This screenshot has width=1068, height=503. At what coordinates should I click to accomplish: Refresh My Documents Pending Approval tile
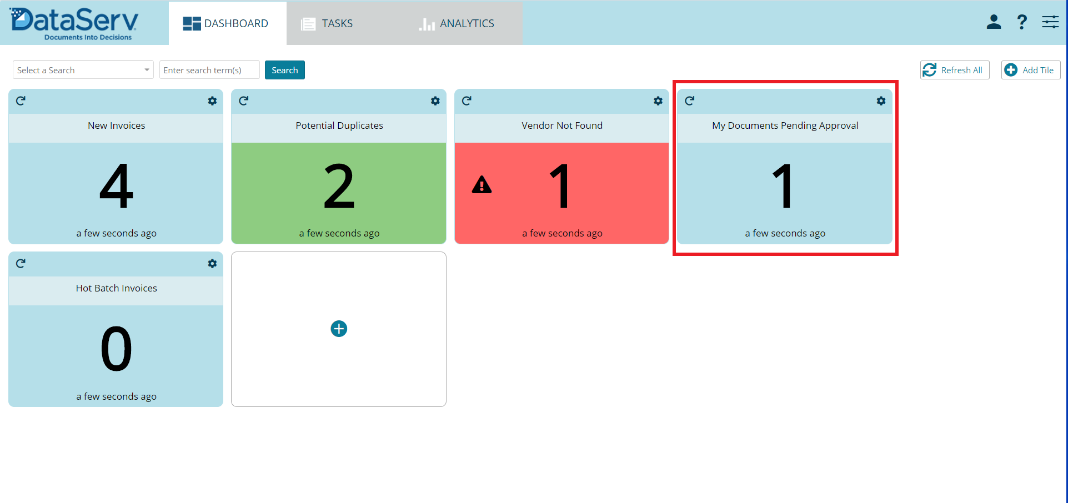tap(689, 100)
